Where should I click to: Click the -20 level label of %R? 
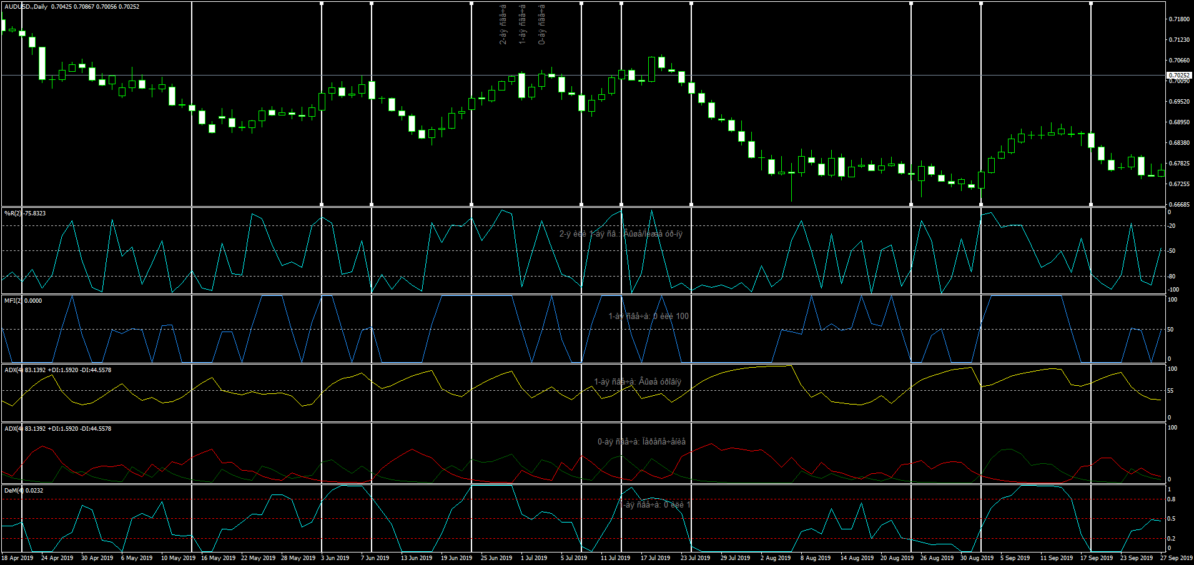tap(1172, 226)
